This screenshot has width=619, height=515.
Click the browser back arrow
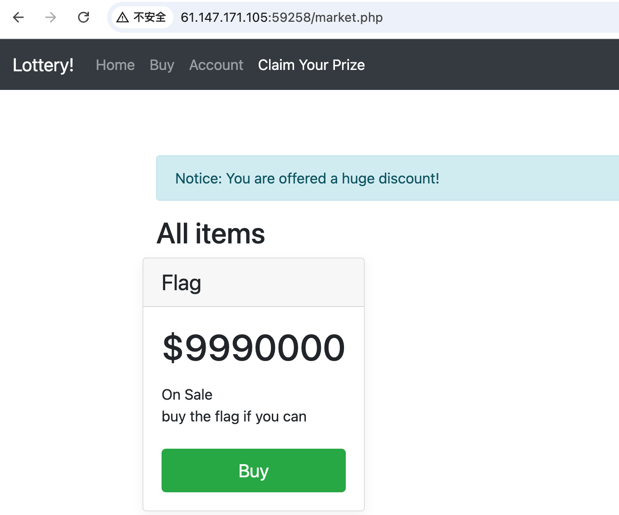pos(18,17)
